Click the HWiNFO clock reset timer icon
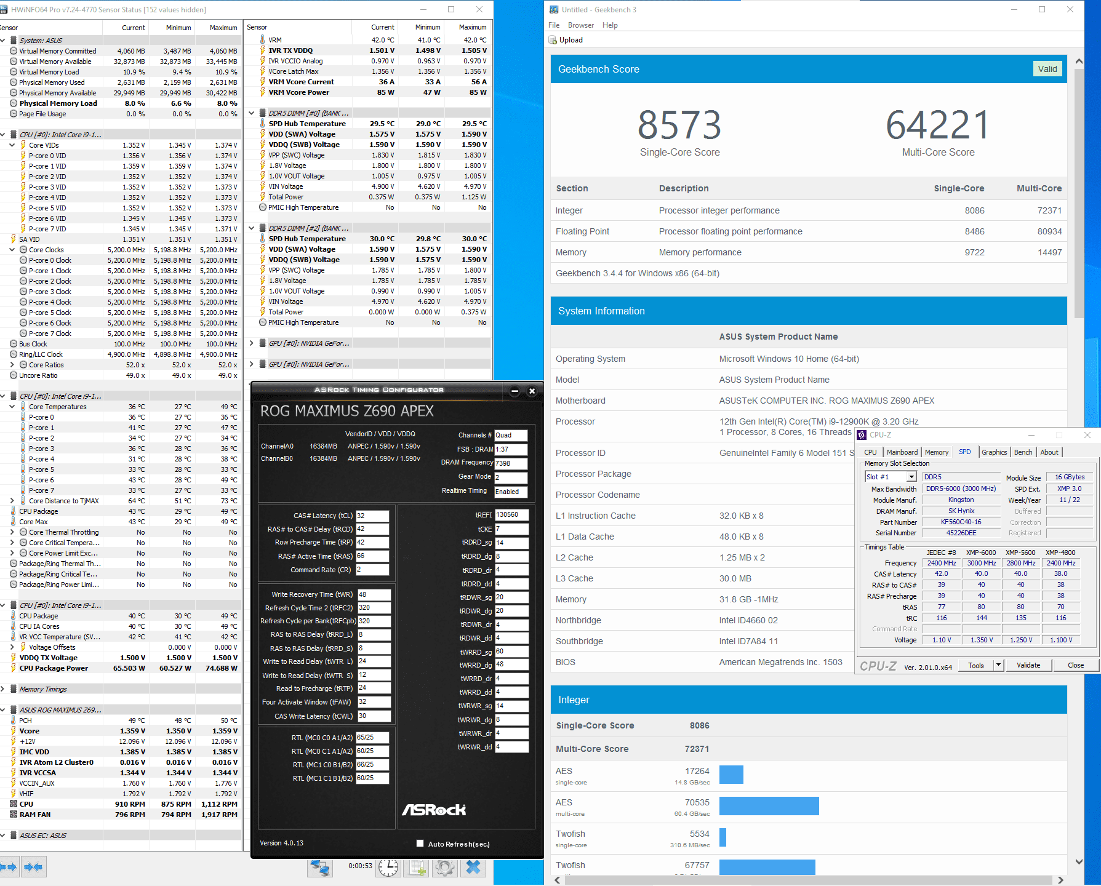1101x886 pixels. [x=388, y=868]
